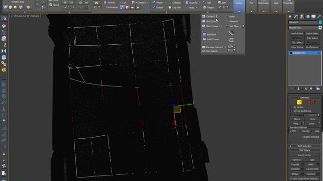
Task: Select the Mirror tool in left toolbar
Action: tap(4, 51)
